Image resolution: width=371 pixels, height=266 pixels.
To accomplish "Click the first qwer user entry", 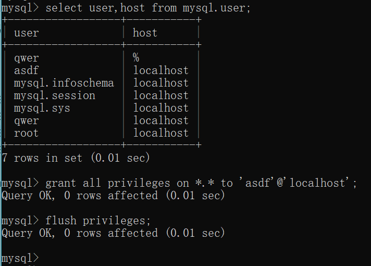I will [x=26, y=58].
